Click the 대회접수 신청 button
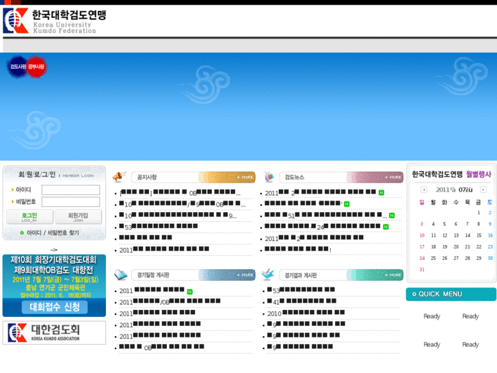 pyautogui.click(x=55, y=307)
